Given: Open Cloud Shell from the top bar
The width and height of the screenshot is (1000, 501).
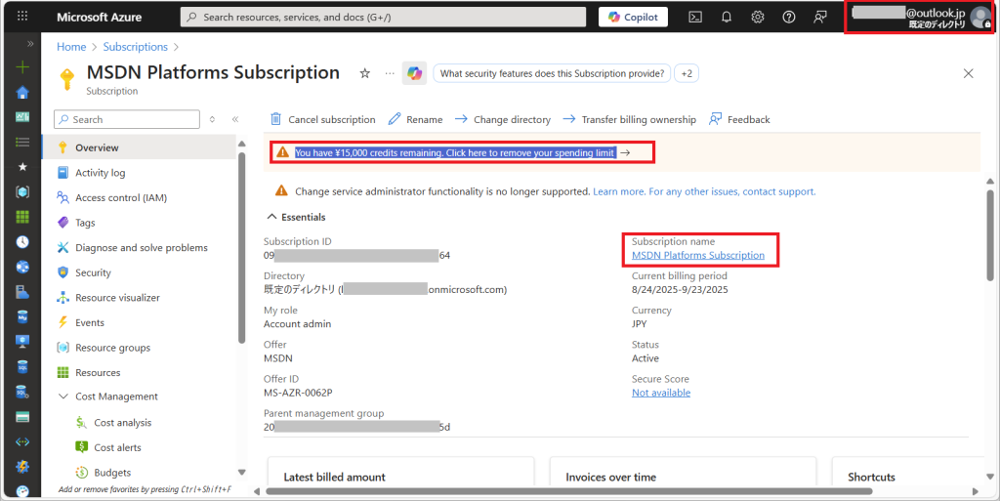Looking at the screenshot, I should (695, 17).
